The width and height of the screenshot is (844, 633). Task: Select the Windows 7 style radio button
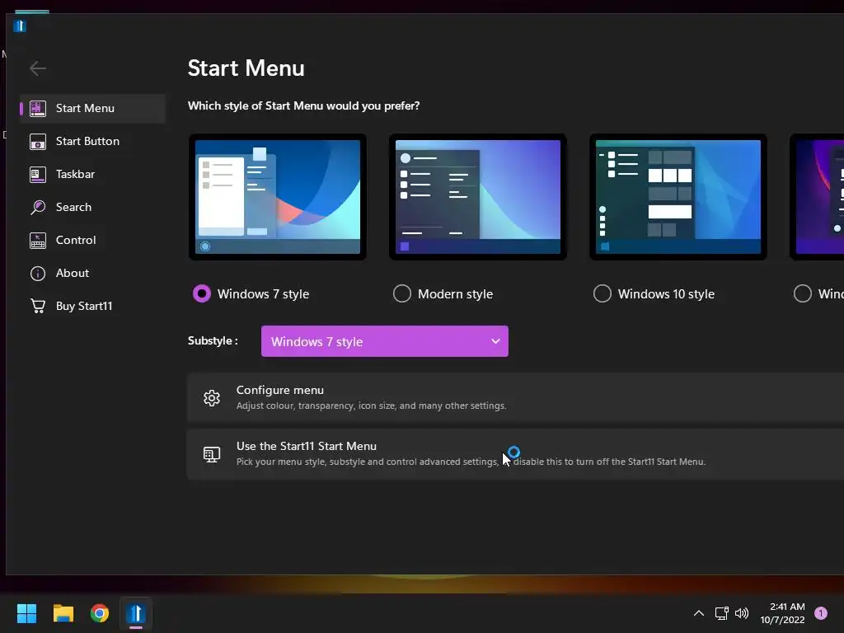pos(202,294)
